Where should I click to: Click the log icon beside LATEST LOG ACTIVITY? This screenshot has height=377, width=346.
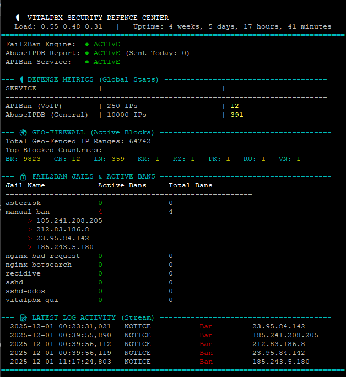pos(23,317)
